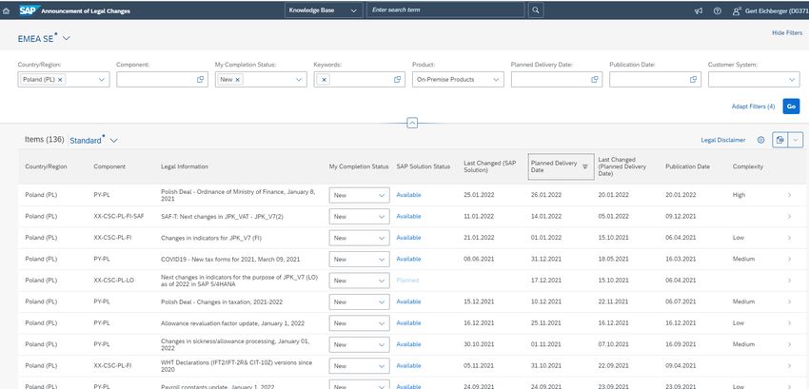The height and width of the screenshot is (389, 809).
Task: Change status for Changes in sickness/allowance row
Action: coord(359,344)
